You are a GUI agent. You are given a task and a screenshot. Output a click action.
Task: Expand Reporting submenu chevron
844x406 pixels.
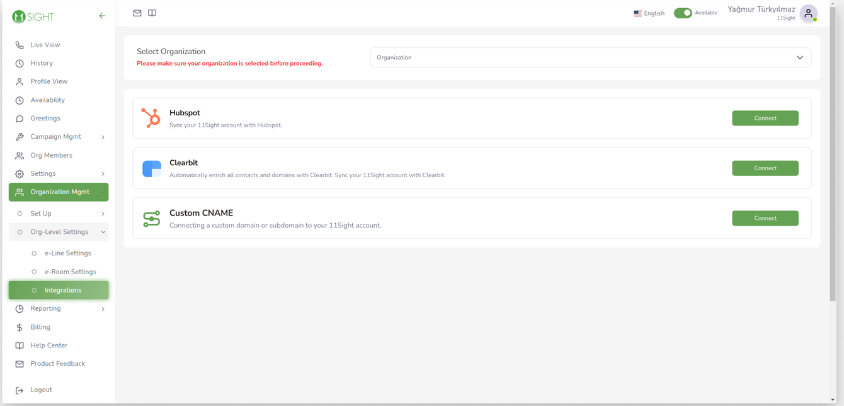click(103, 309)
